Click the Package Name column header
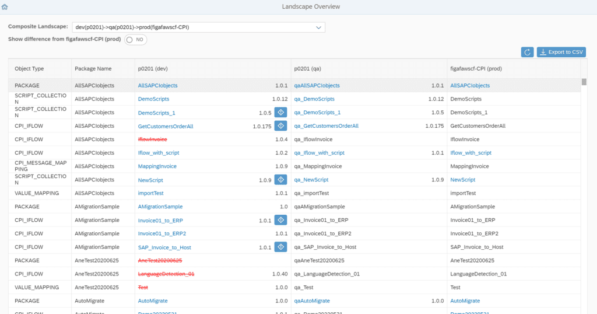 point(103,69)
